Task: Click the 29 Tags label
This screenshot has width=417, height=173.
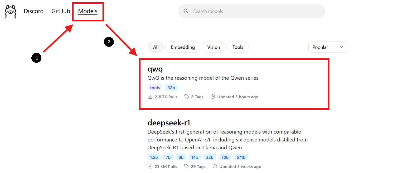Action: coord(198,166)
